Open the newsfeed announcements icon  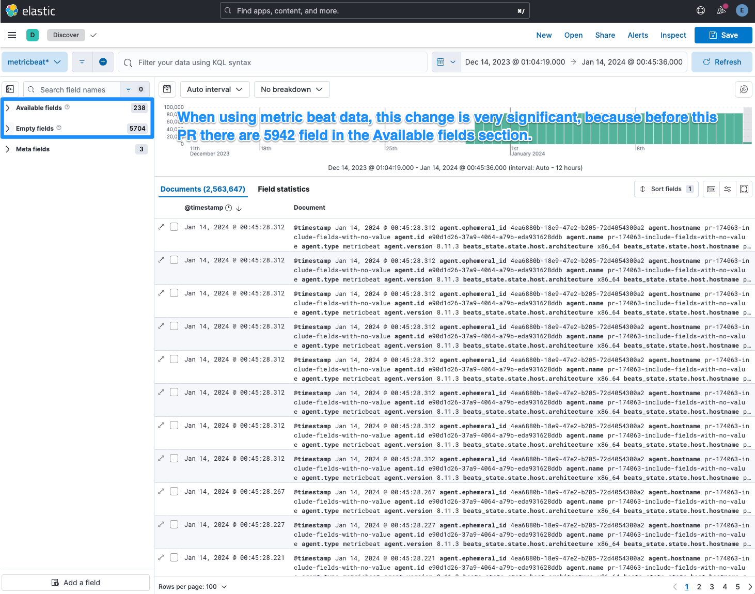pos(721,10)
